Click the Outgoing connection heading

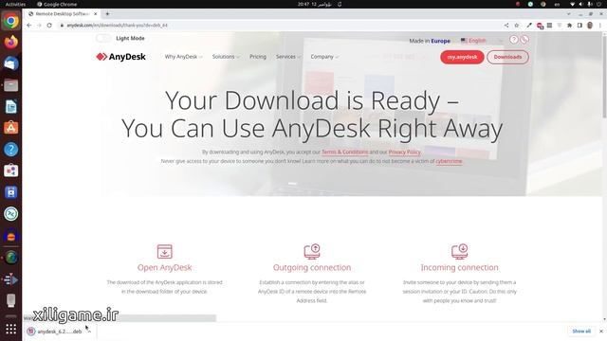pyautogui.click(x=312, y=267)
